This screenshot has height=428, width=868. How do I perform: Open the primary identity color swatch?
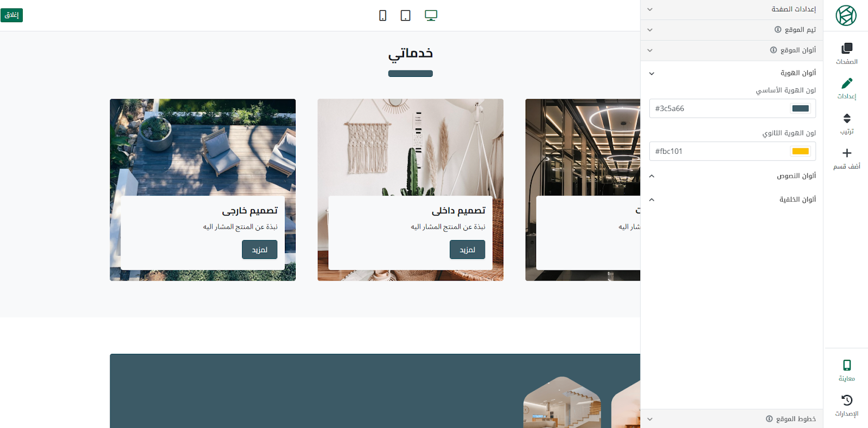800,108
